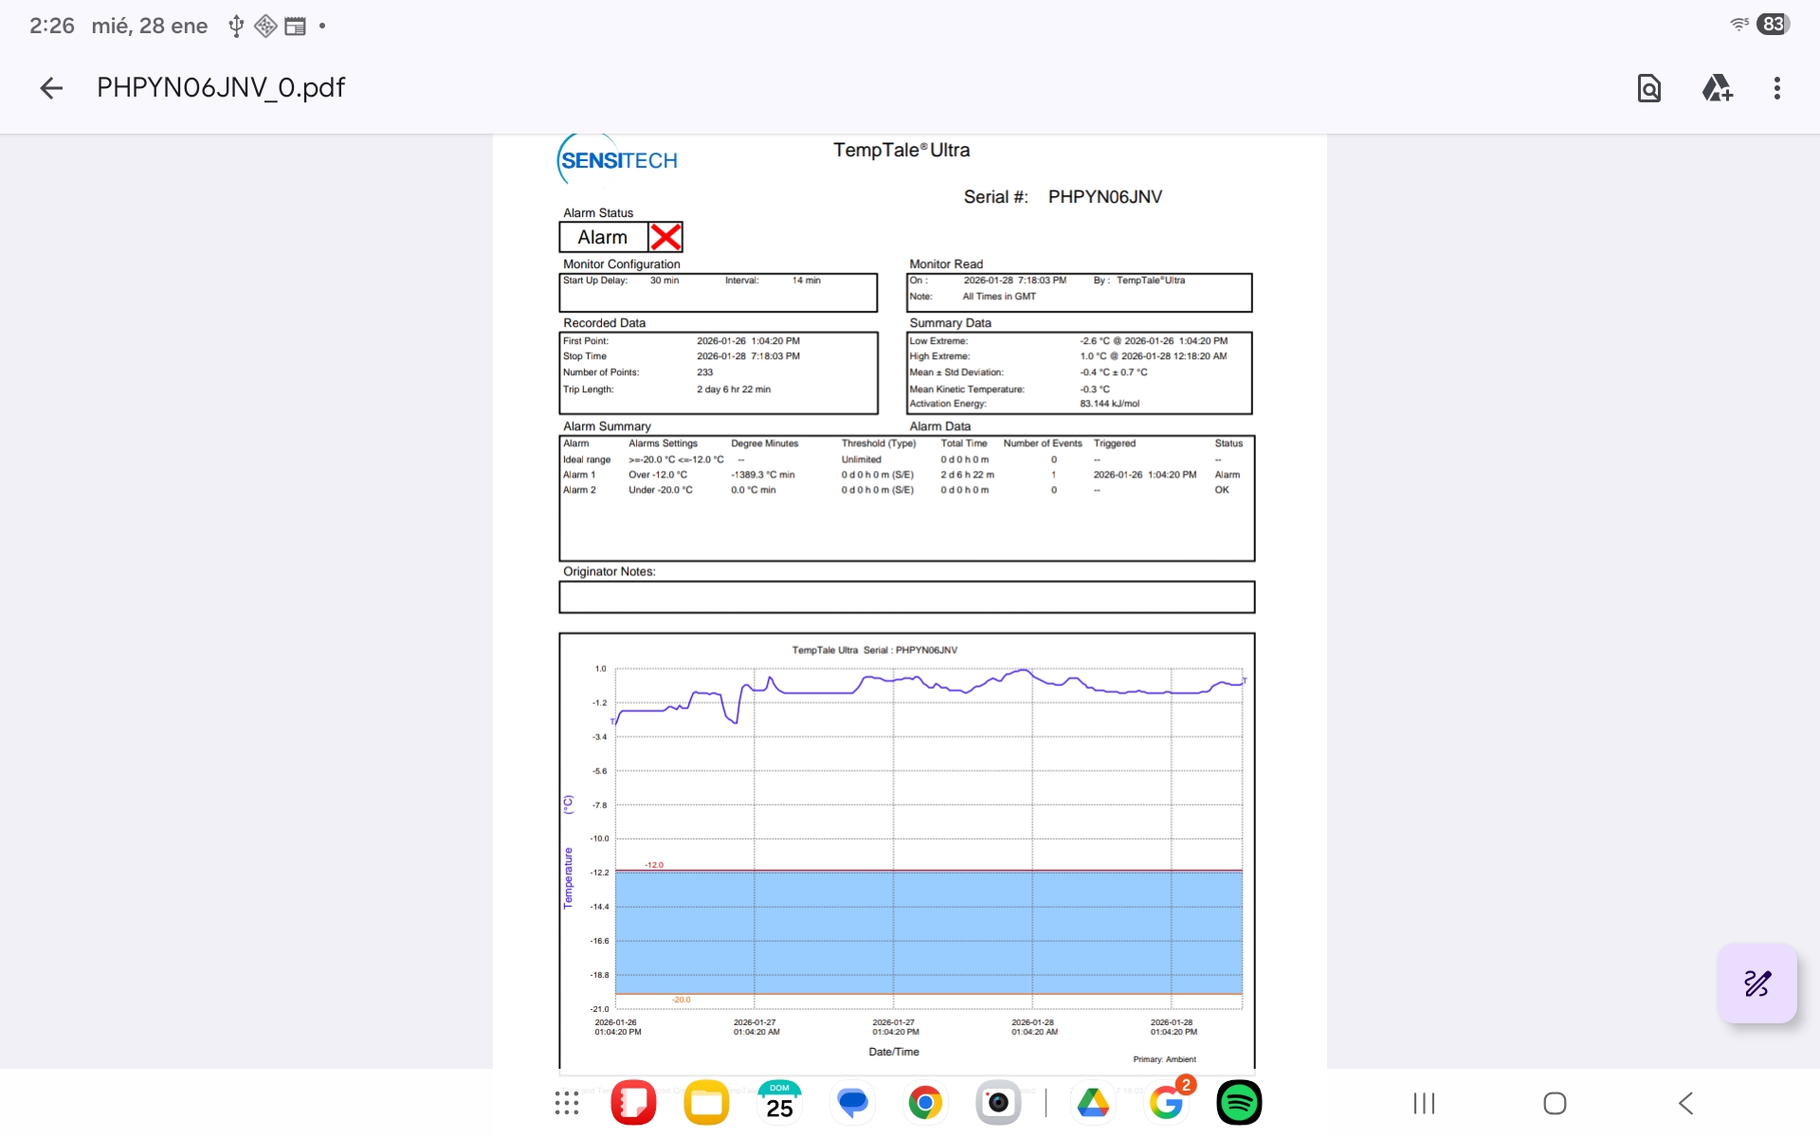Launch Spotify from the taskbar
This screenshot has width=1820, height=1137.
coord(1239,1103)
